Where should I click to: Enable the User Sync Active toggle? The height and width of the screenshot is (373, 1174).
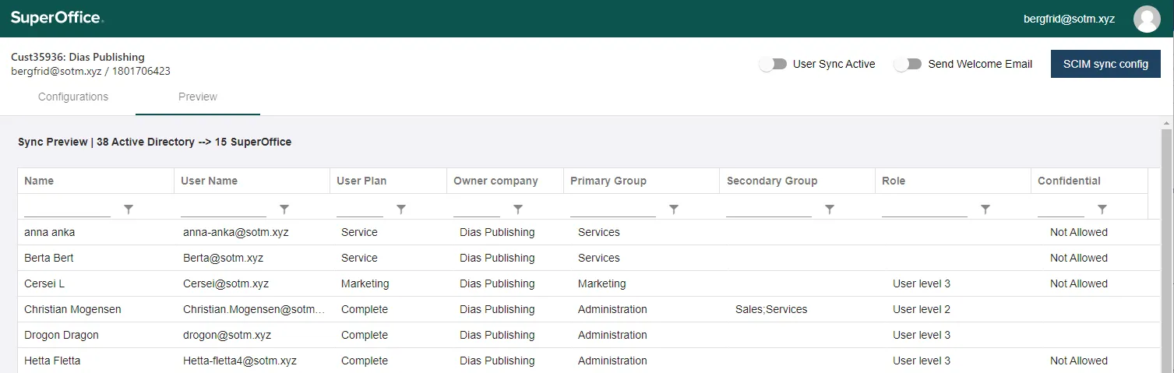click(773, 65)
